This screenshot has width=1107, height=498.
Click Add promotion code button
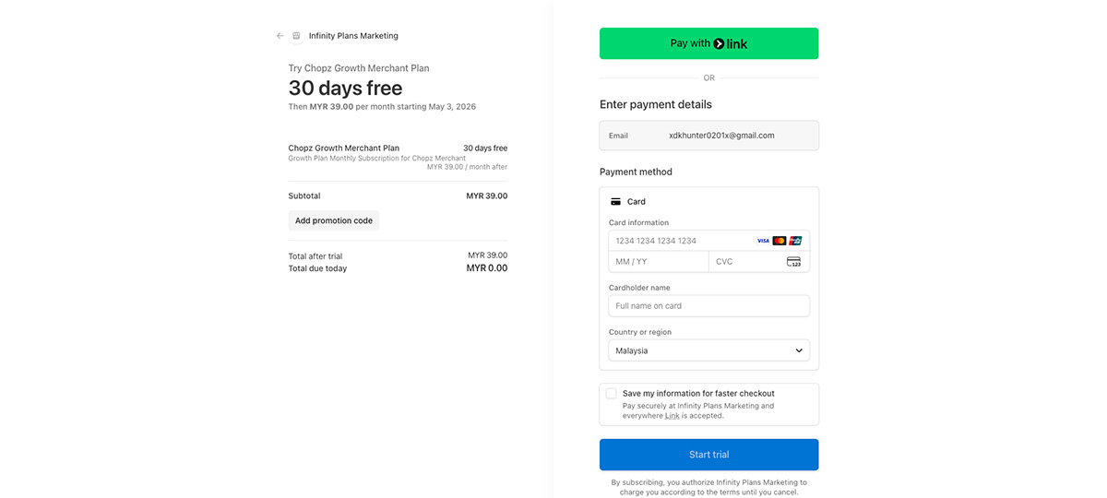(333, 221)
